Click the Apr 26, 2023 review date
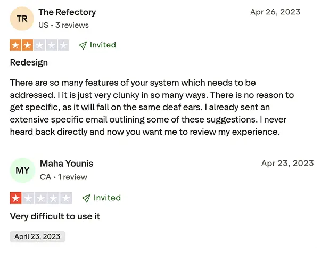This screenshot has height=253, width=321. point(275,12)
